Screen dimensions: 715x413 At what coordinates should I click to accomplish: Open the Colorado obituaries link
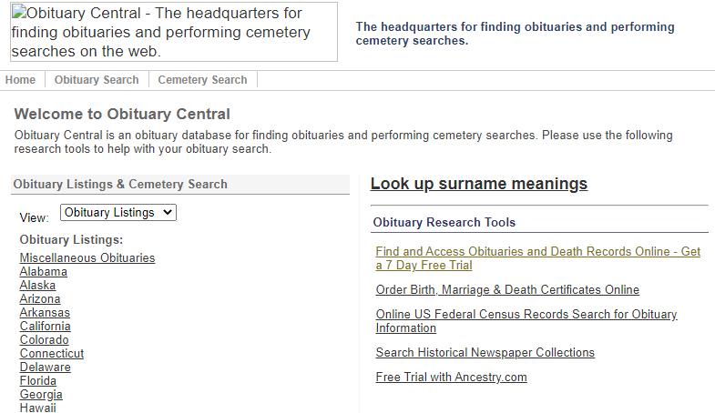(44, 339)
